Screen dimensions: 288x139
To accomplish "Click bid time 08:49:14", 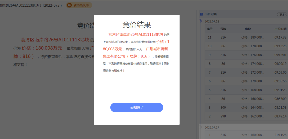I will tap(281, 116).
